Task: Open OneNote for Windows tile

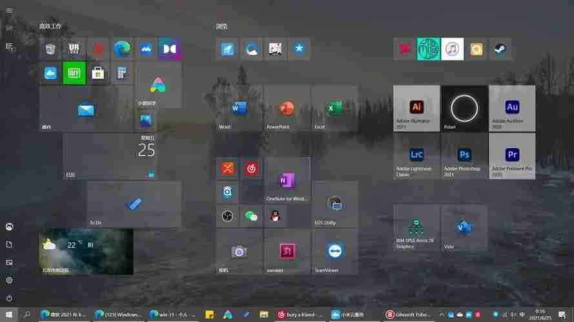Action: (287, 180)
